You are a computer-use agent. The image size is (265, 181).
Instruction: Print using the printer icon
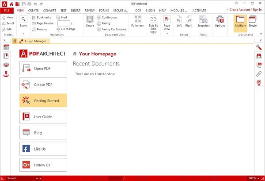(x=30, y=4)
